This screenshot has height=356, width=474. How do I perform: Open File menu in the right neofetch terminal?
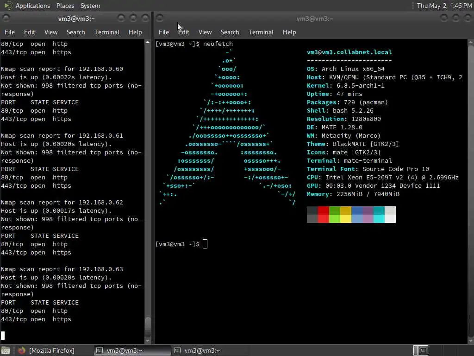tap(163, 32)
